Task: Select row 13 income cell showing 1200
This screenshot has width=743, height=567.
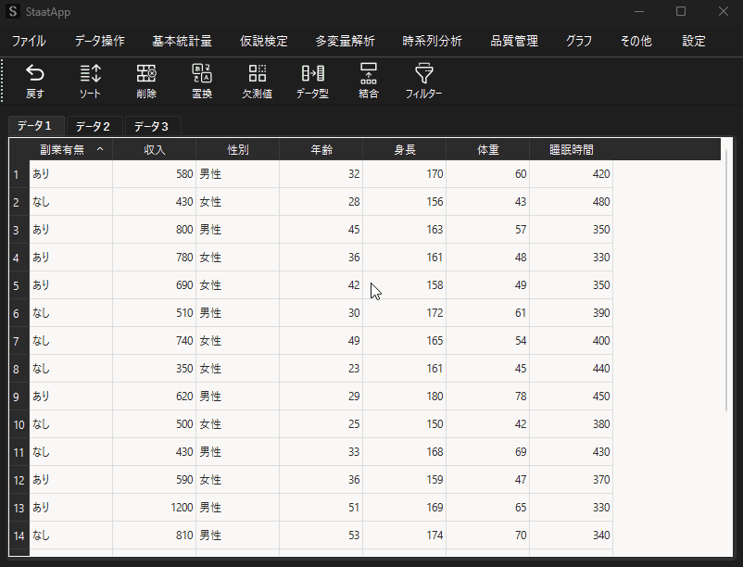Action: pos(154,508)
